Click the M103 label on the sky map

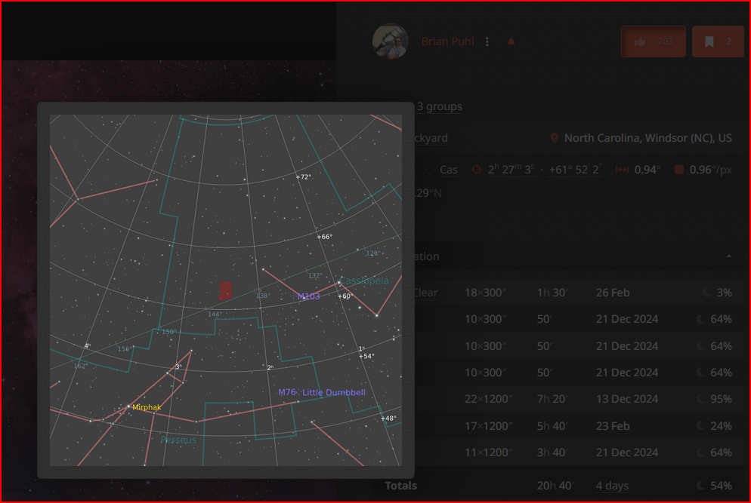308,296
